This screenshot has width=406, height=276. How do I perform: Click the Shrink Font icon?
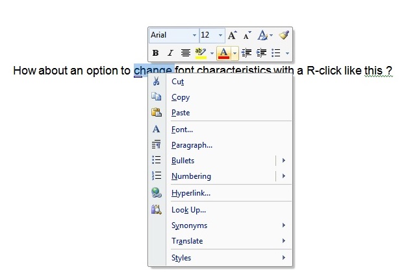pos(247,36)
